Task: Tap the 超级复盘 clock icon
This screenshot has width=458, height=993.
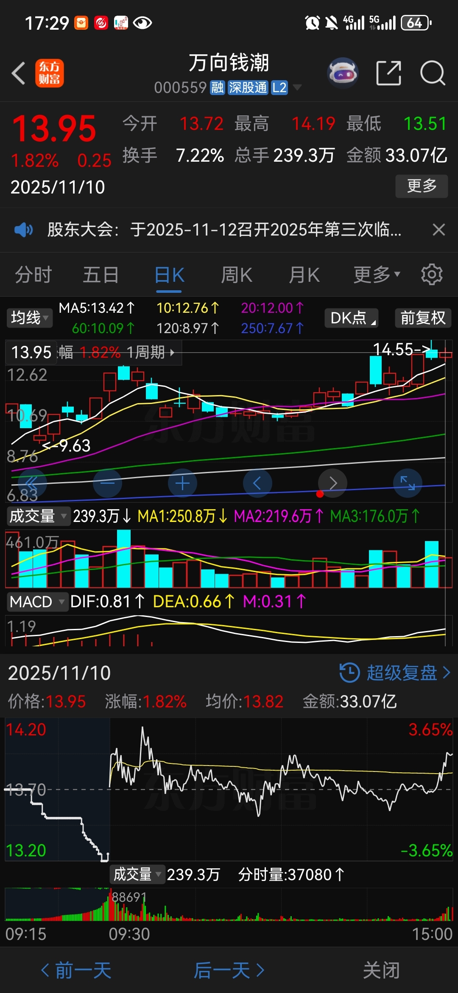Action: pos(349,673)
